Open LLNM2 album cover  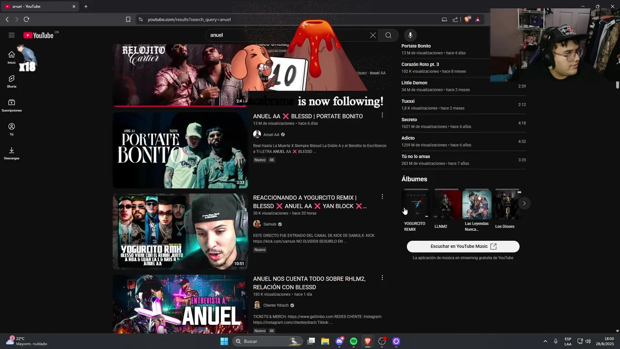coord(447,204)
